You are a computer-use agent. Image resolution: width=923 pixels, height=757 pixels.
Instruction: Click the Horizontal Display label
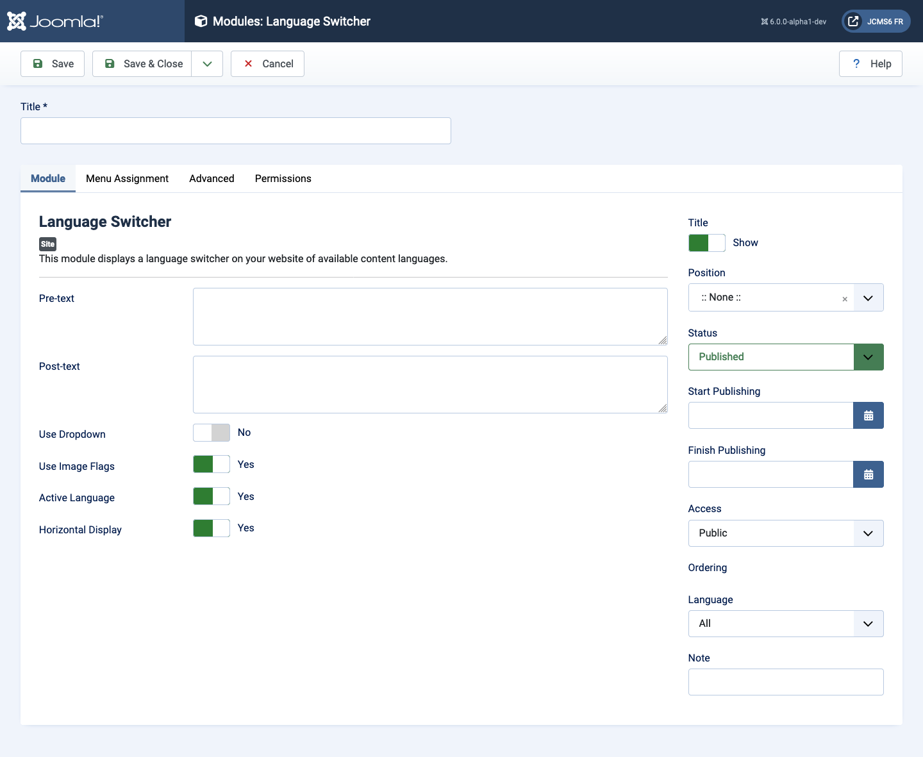click(x=80, y=530)
